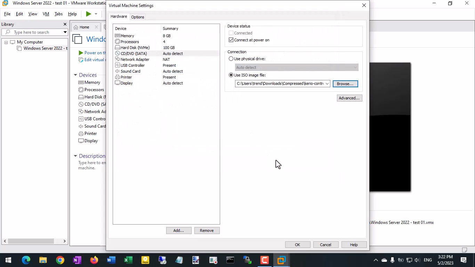Screen dimensions: 475x267
Task: Open the File menu
Action: pyautogui.click(x=7, y=14)
